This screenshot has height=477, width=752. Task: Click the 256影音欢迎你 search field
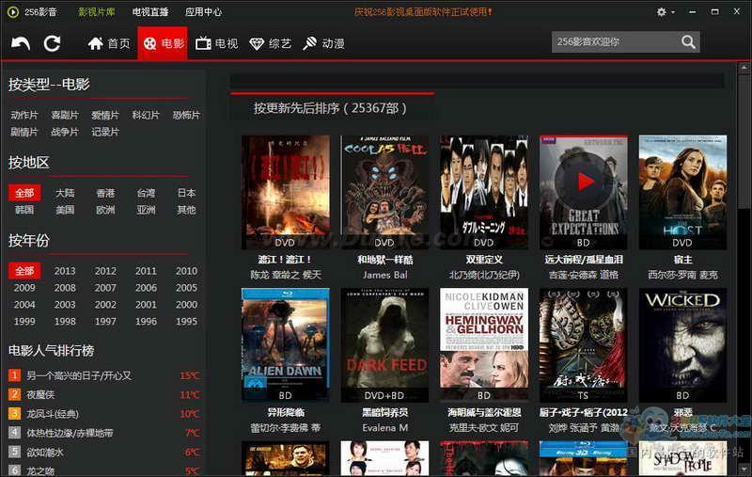coord(615,42)
